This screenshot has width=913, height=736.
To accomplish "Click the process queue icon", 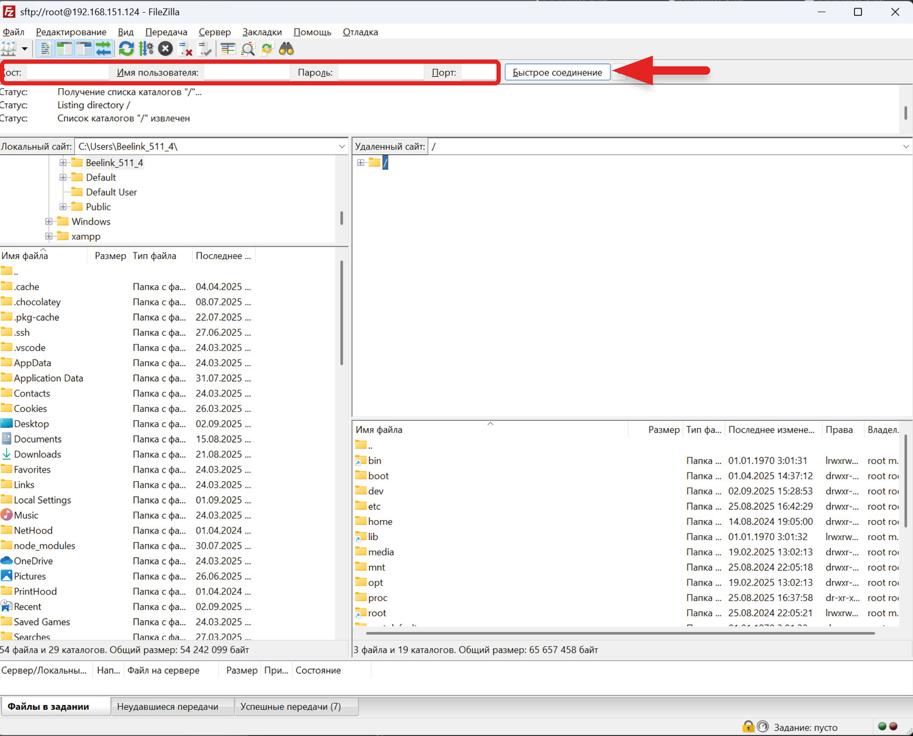I will coord(146,49).
